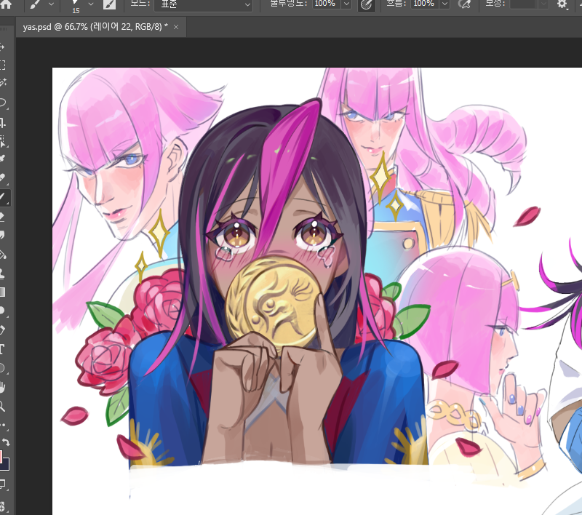The height and width of the screenshot is (515, 582).
Task: Enable airbrush style build-up effects
Action: point(464,4)
